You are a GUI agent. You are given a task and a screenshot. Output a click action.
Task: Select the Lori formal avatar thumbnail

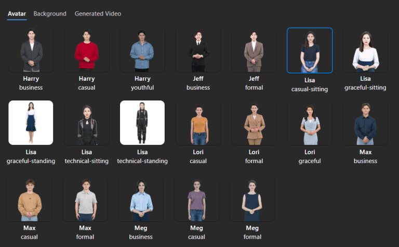(x=254, y=123)
